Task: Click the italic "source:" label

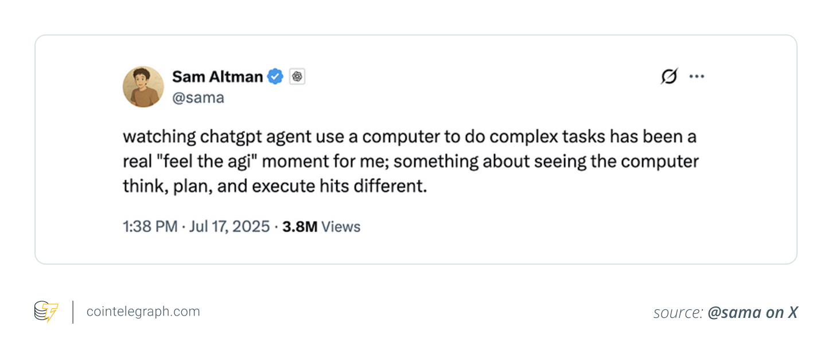Action: 678,312
